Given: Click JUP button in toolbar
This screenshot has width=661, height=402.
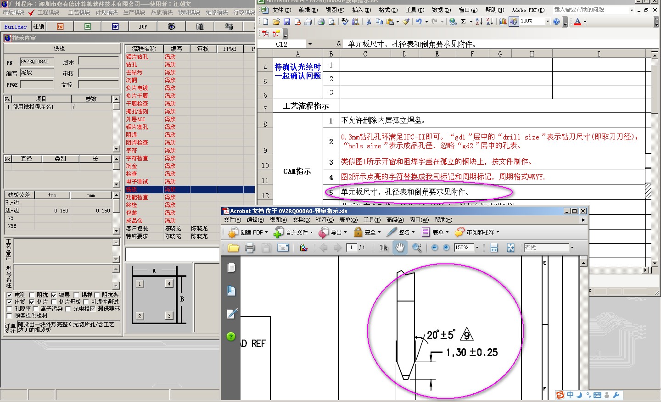Looking at the screenshot, I should tap(143, 27).
